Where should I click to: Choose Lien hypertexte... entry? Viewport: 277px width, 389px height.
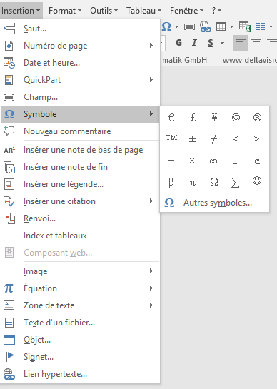[x=80, y=374]
